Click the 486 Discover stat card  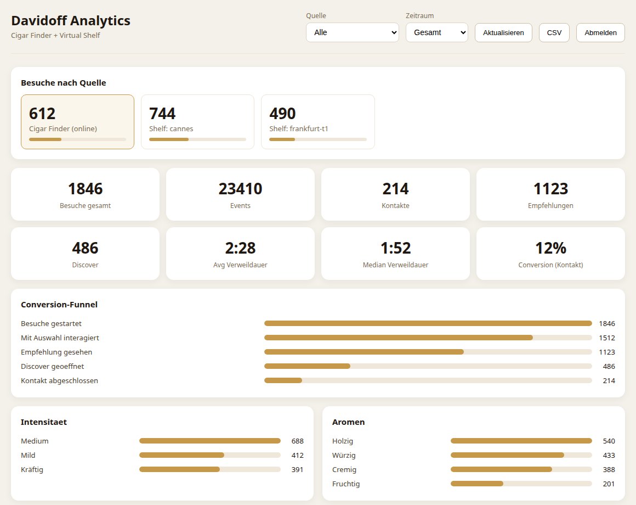pyautogui.click(x=85, y=254)
